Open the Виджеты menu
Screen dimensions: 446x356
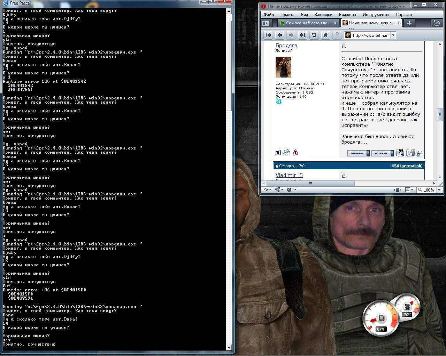[x=347, y=15]
